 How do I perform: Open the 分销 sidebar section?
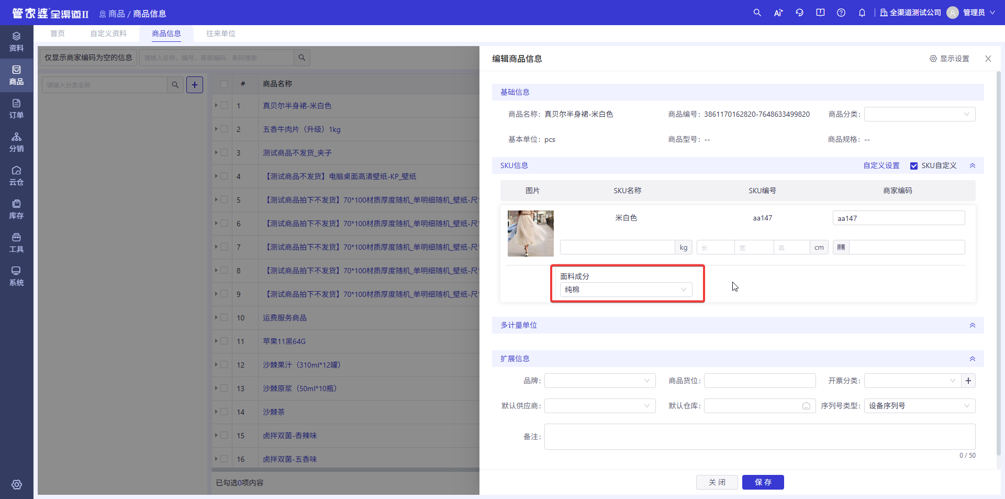click(x=16, y=142)
